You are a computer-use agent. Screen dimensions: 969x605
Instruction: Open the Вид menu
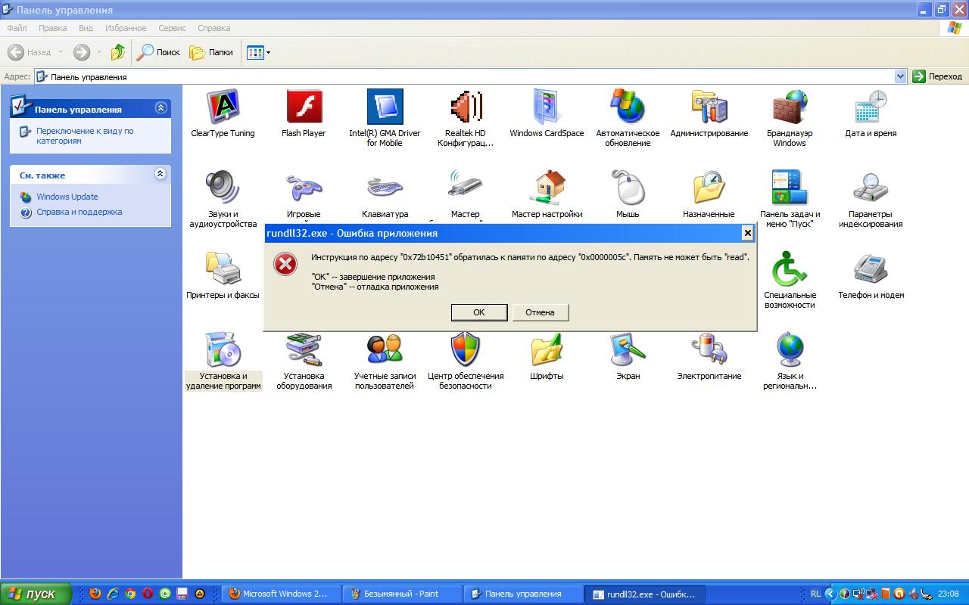click(x=86, y=28)
